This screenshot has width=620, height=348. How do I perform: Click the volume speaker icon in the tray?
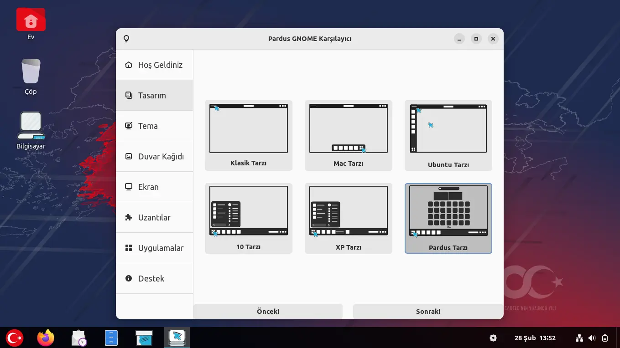tap(592, 338)
